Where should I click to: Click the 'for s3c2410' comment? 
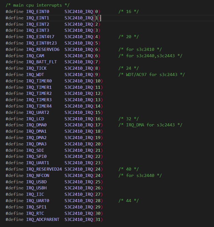(140, 49)
